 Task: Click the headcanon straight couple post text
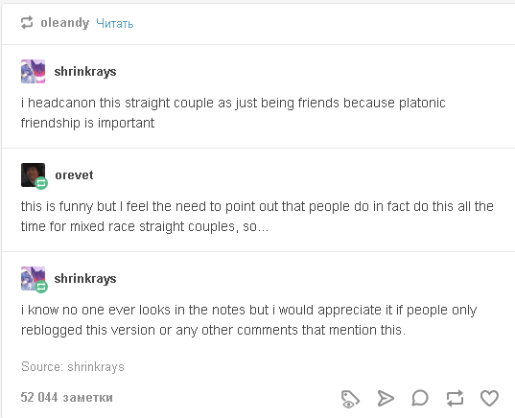(233, 112)
